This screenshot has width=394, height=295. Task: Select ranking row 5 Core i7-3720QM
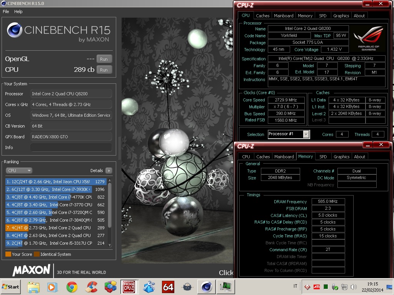tap(55, 212)
